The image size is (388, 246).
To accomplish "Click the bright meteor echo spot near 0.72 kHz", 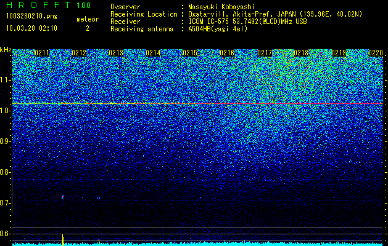I will (62, 197).
